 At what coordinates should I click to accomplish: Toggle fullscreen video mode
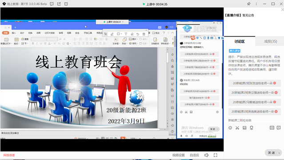tap(216, 155)
